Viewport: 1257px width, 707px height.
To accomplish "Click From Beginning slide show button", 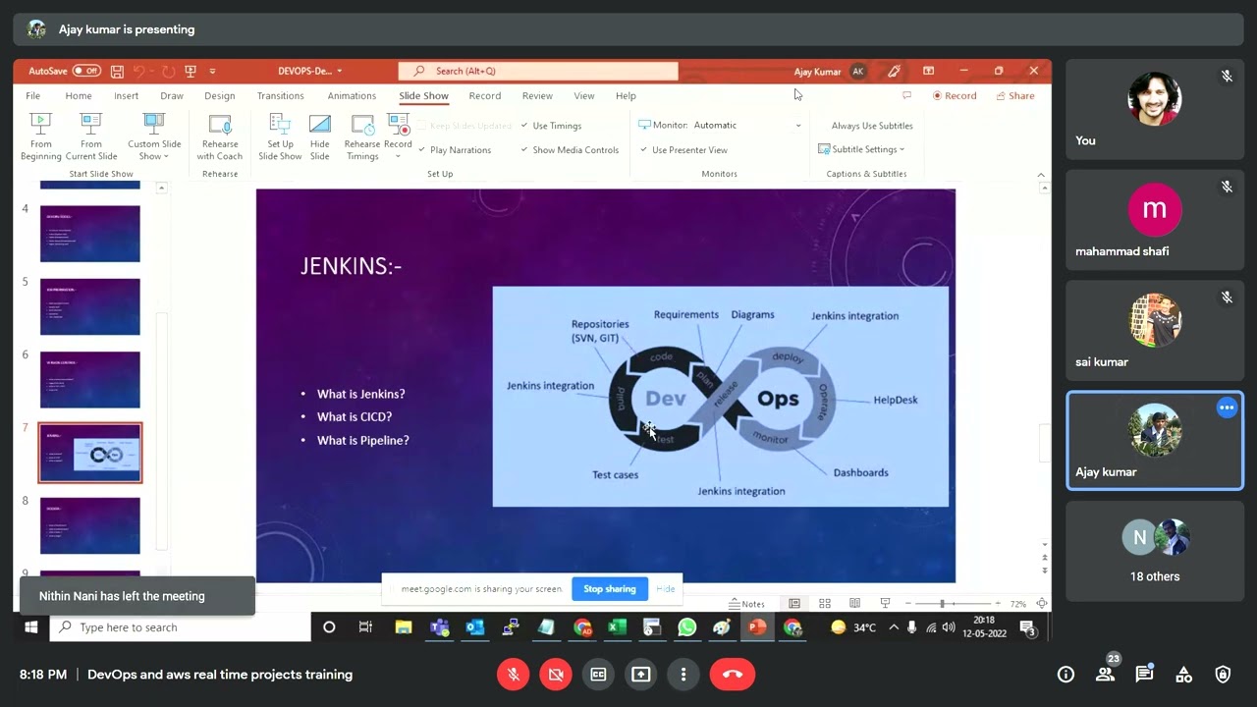I will click(40, 136).
